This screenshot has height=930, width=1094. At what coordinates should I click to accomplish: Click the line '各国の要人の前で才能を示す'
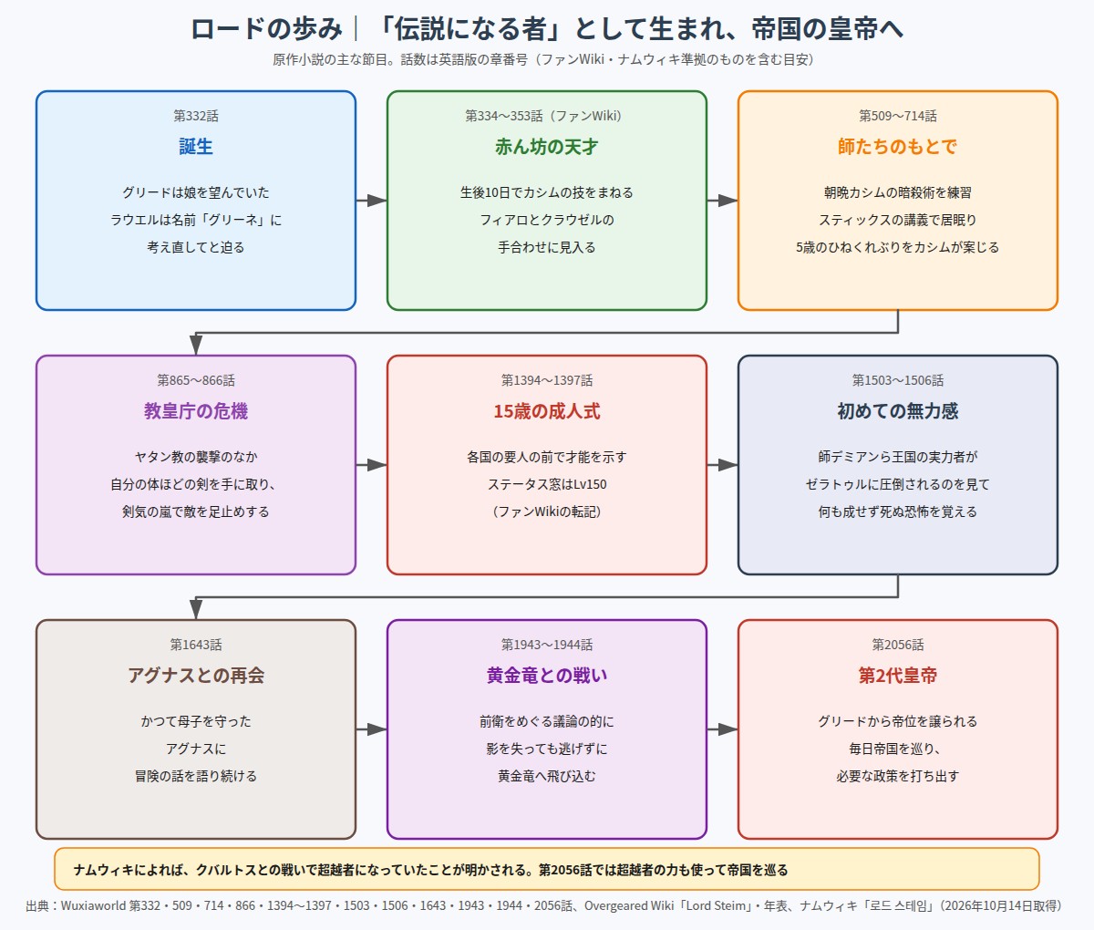click(547, 457)
